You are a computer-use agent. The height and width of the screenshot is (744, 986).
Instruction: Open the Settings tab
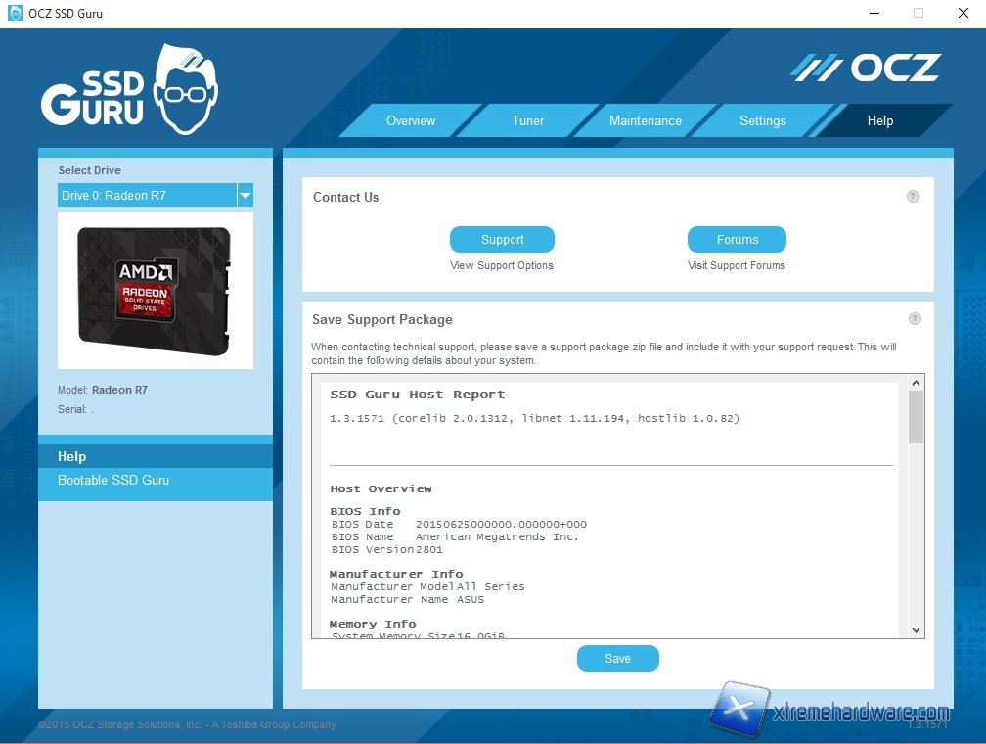pos(763,121)
